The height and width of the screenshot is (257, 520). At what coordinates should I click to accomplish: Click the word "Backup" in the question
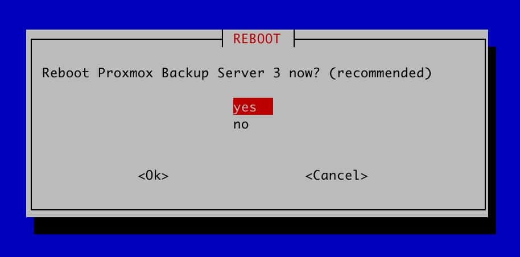point(185,73)
